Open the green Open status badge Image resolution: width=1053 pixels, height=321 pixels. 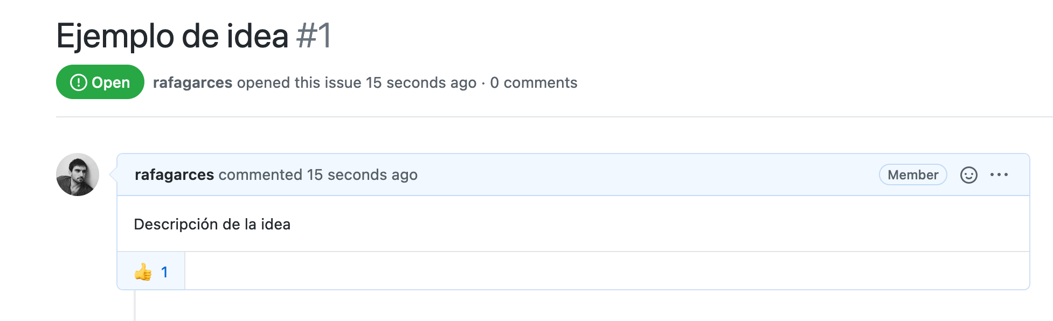click(100, 82)
